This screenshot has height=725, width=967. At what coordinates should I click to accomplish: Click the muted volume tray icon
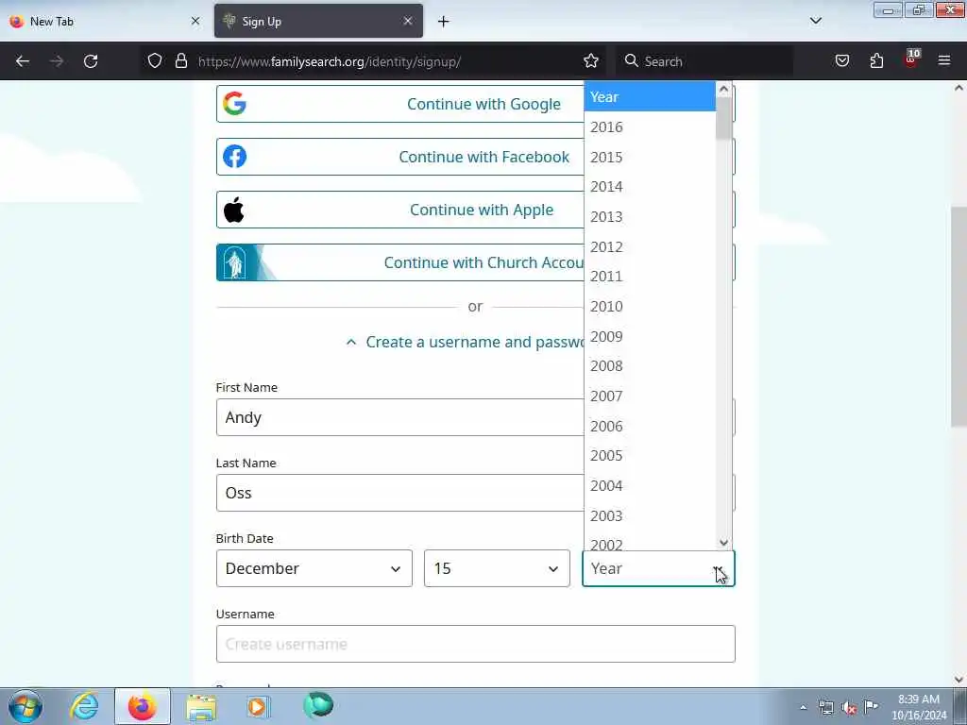point(849,707)
